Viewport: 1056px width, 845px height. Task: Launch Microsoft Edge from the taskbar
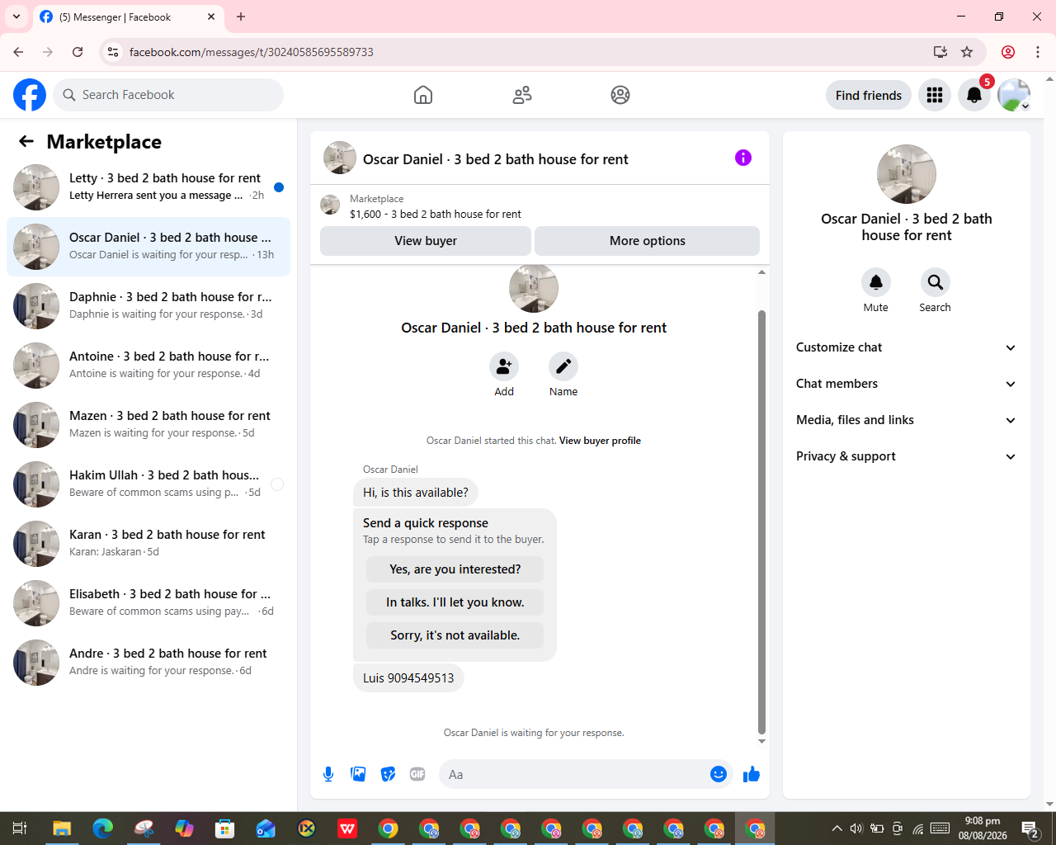coord(103,828)
